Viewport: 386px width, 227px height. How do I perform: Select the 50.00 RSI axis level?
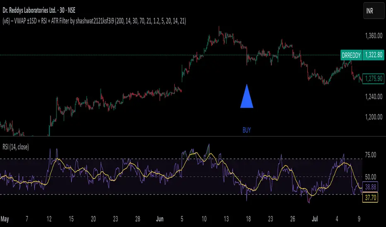(x=371, y=177)
